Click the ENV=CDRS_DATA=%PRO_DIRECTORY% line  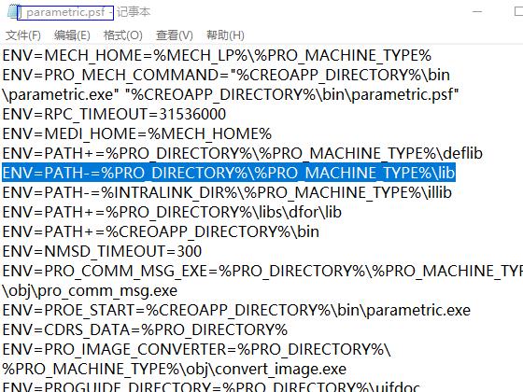click(x=145, y=330)
